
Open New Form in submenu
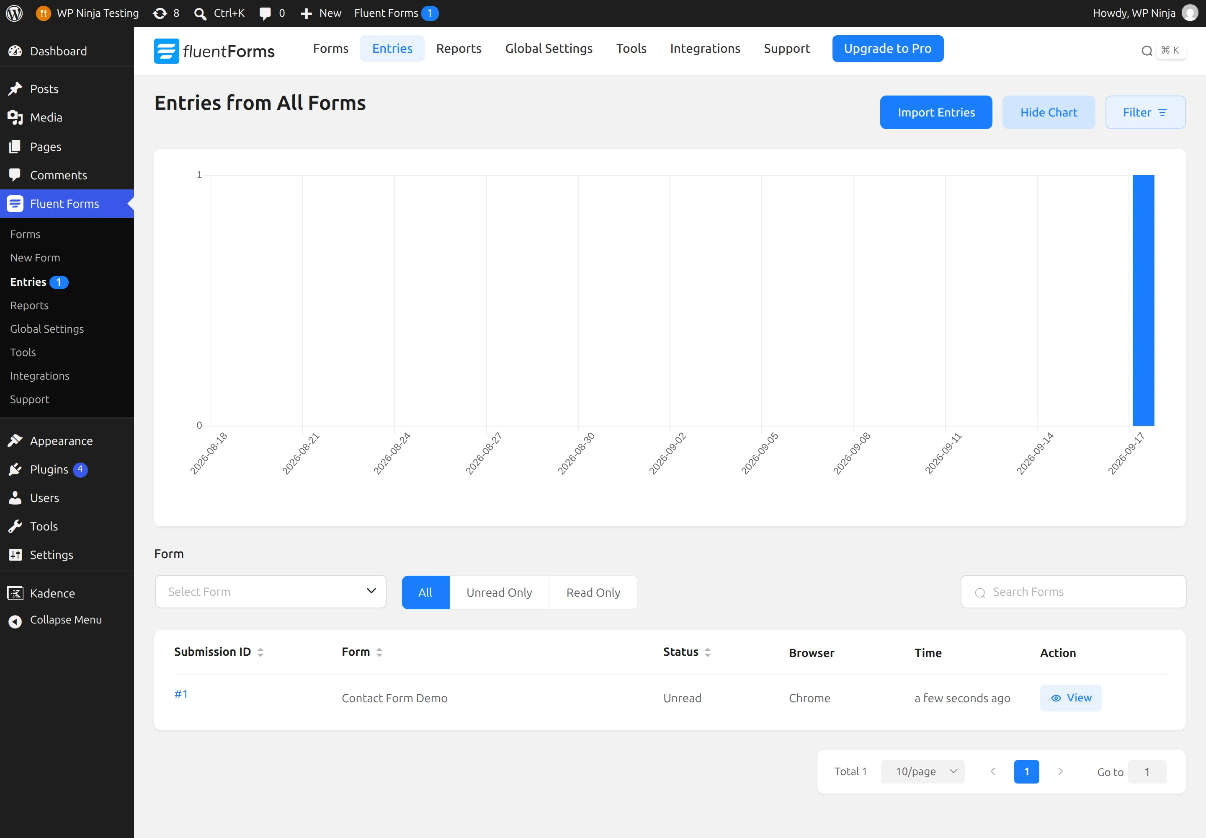click(35, 258)
